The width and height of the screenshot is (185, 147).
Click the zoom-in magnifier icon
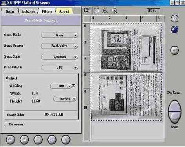[105, 11]
